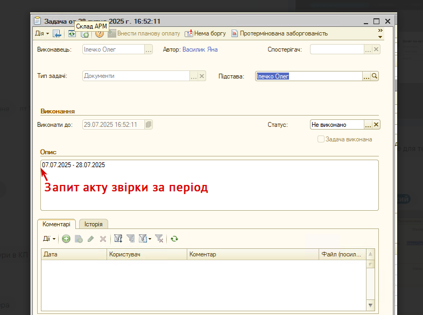Click the magnifier icon in Підстава field

tap(375, 76)
